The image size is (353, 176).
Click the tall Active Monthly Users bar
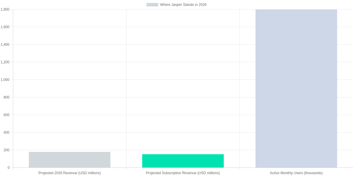[x=296, y=88]
